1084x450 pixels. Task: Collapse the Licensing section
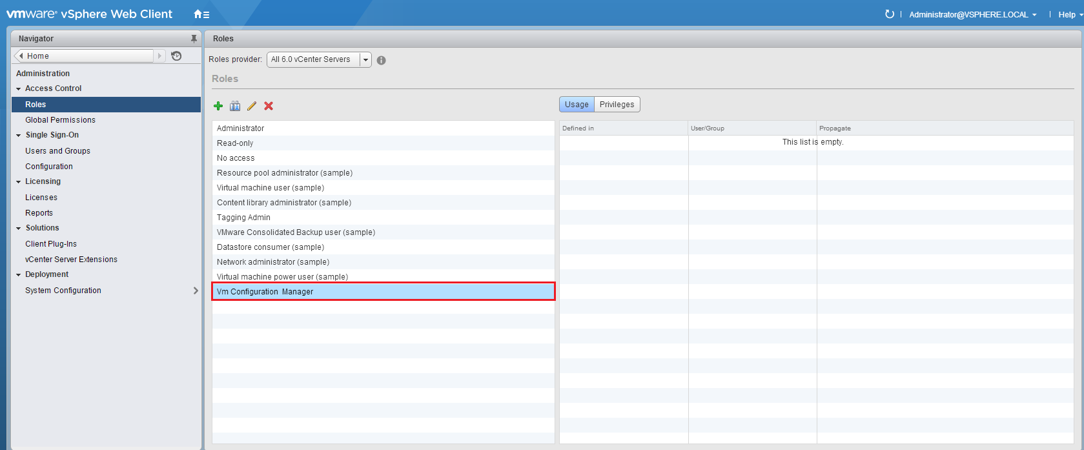tap(19, 182)
